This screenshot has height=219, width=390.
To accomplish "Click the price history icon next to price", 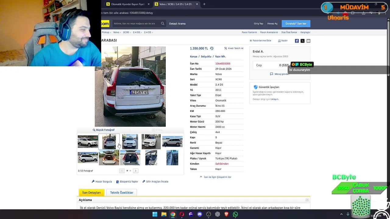I will [x=211, y=48].
